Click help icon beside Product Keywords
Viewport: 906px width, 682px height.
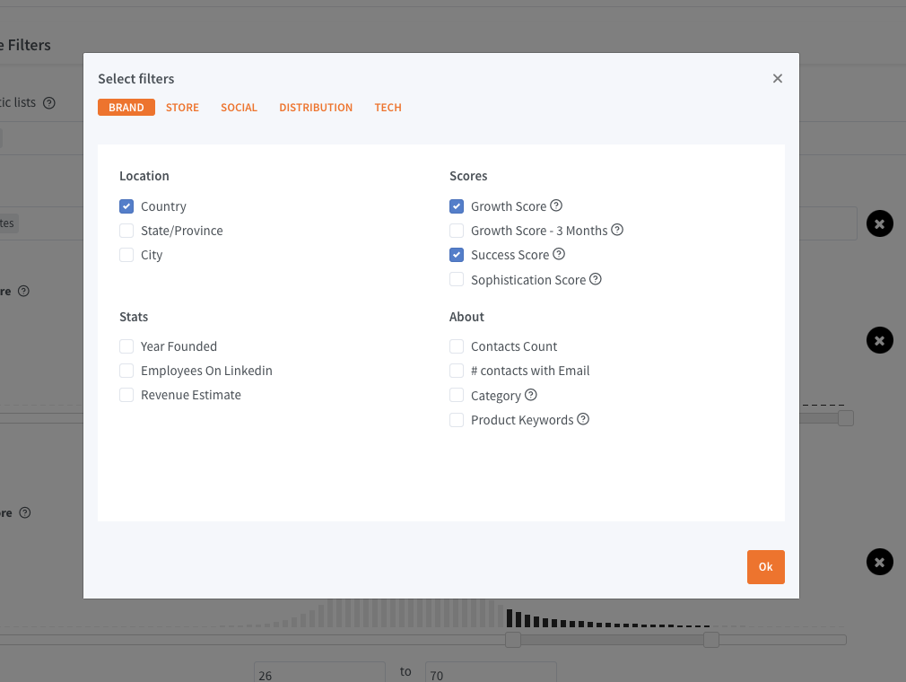(583, 419)
